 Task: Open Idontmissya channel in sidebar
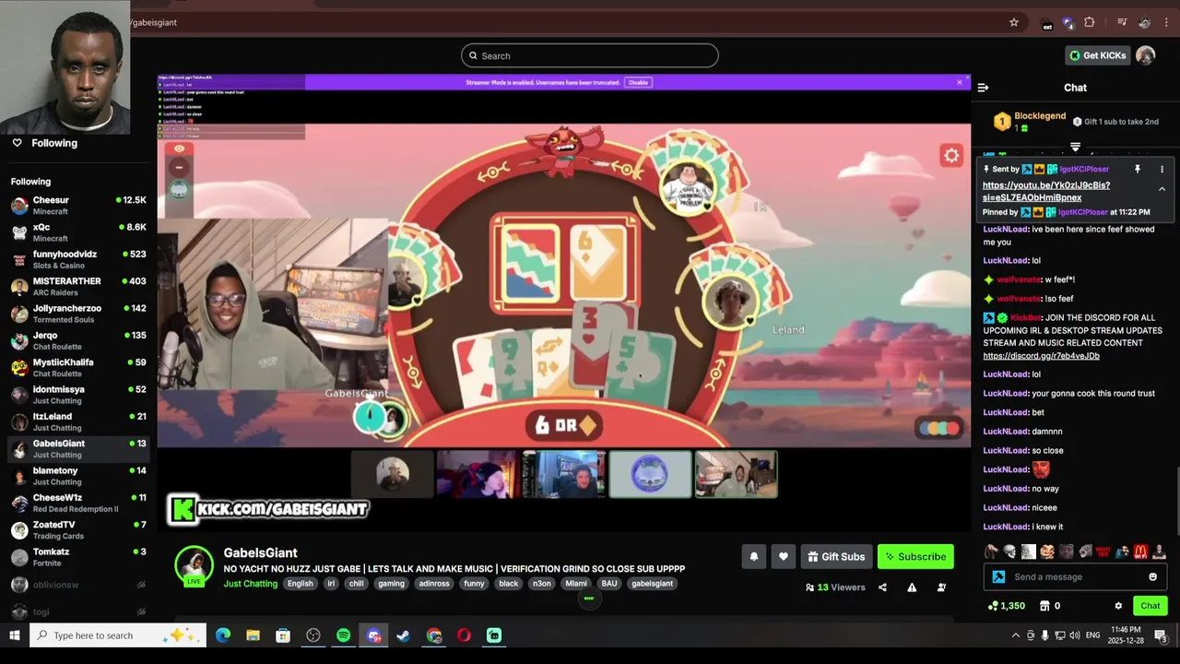[x=78, y=395]
